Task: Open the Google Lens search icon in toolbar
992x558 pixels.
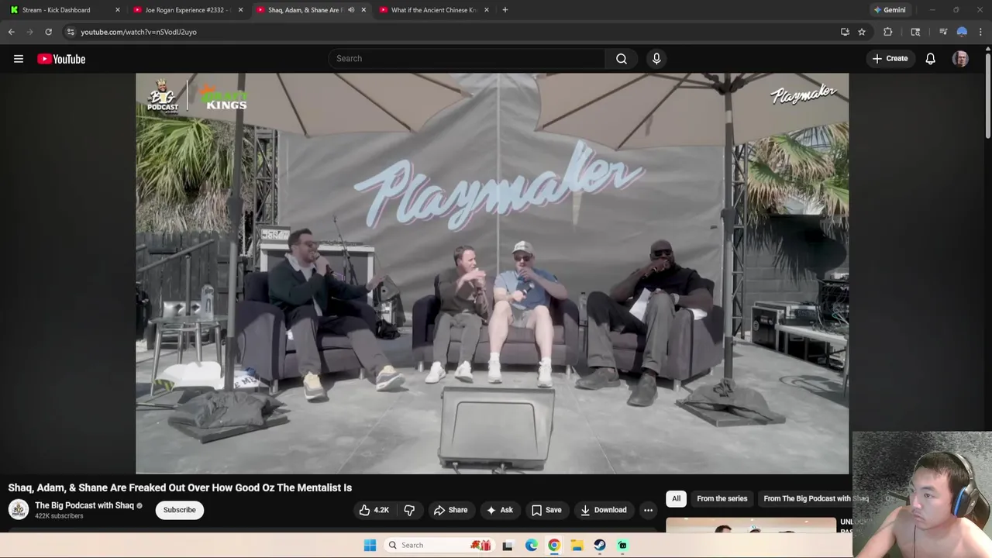Action: point(915,32)
